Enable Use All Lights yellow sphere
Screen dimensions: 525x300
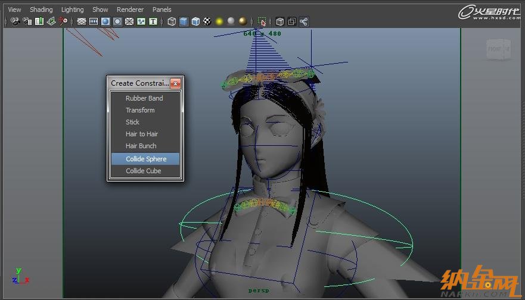(x=219, y=22)
